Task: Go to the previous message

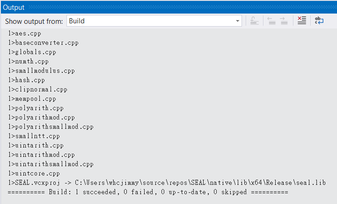Action: (272, 21)
